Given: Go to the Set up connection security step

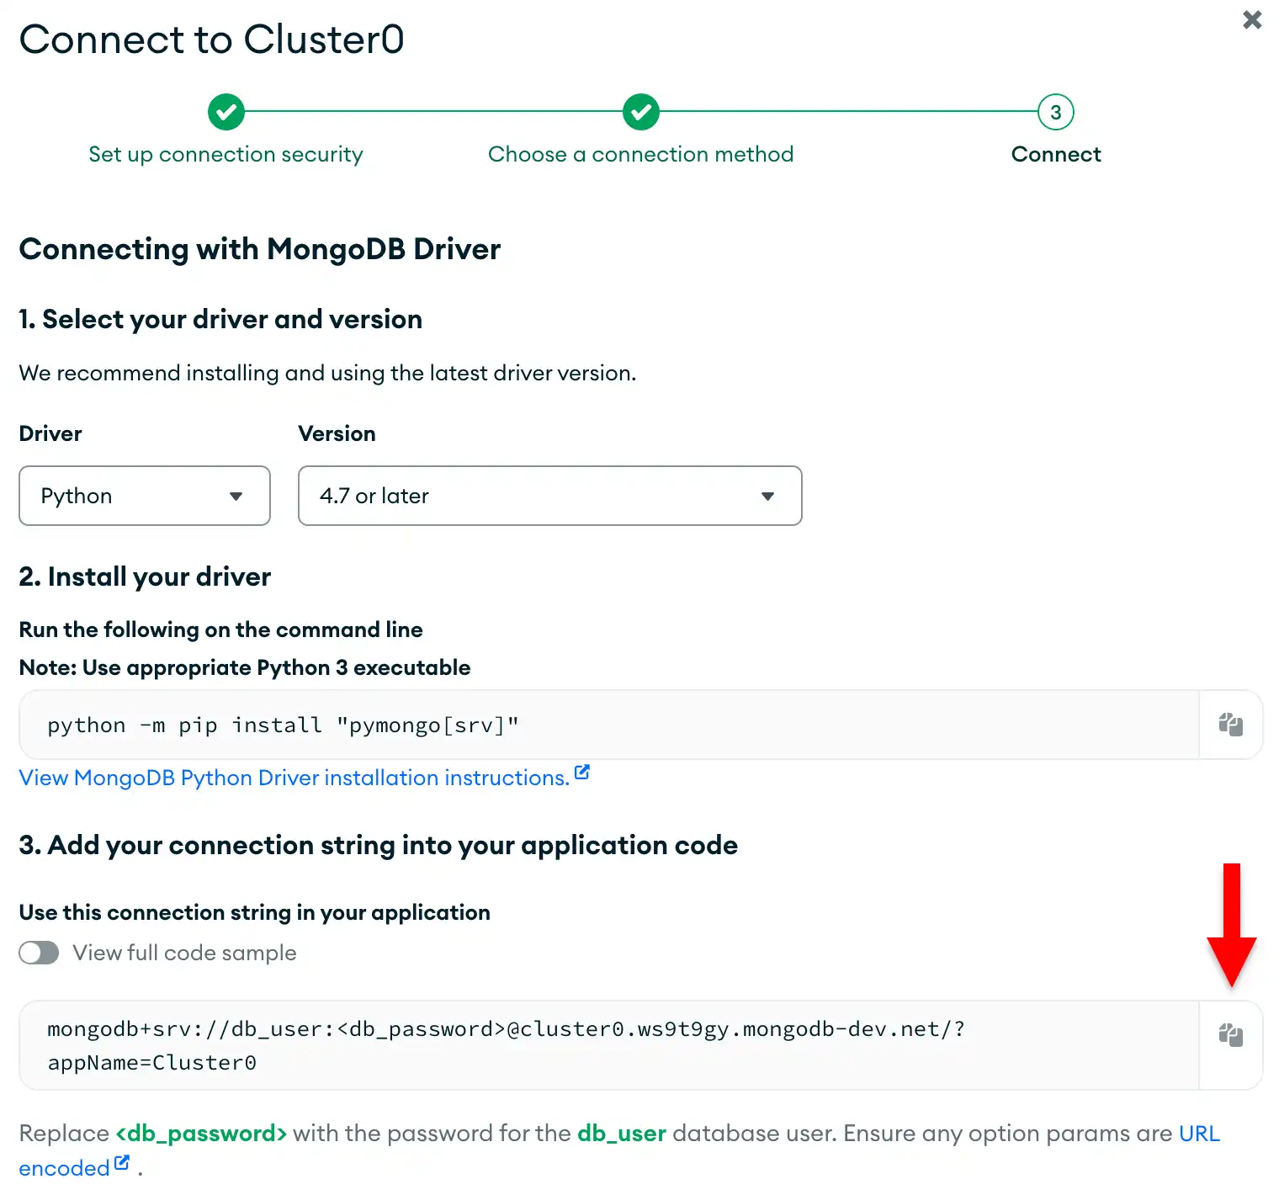Looking at the screenshot, I should point(226,154).
